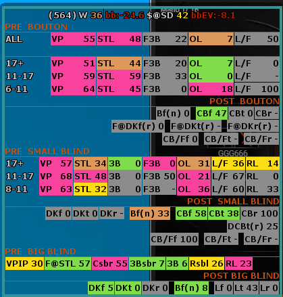Click the F@STL 57 big blind stat
The image size is (283, 297).
click(x=68, y=263)
